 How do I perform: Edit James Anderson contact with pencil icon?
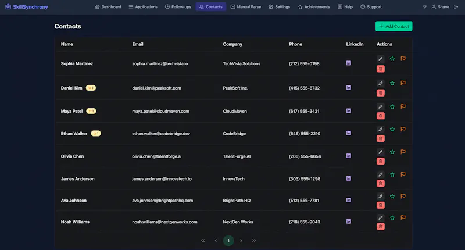point(381,174)
